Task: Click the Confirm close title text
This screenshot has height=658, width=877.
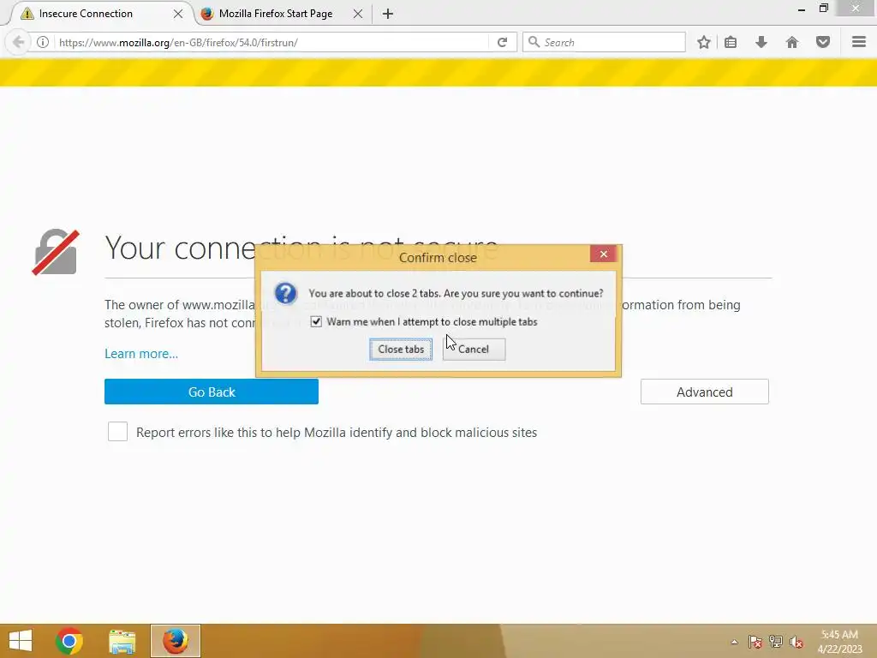Action: coord(438,258)
